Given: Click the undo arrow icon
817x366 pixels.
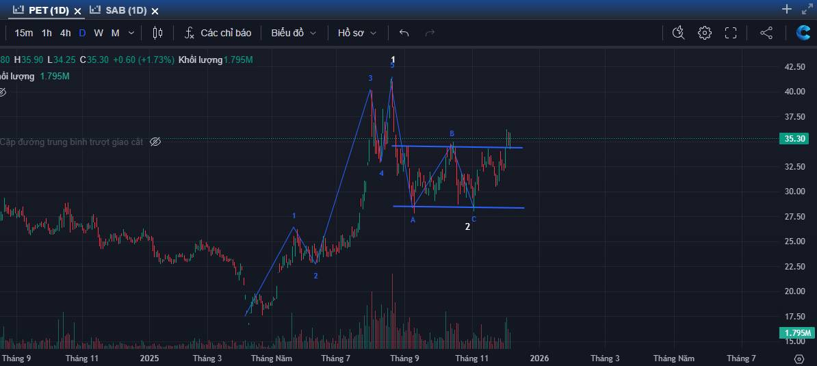Looking at the screenshot, I should point(404,33).
